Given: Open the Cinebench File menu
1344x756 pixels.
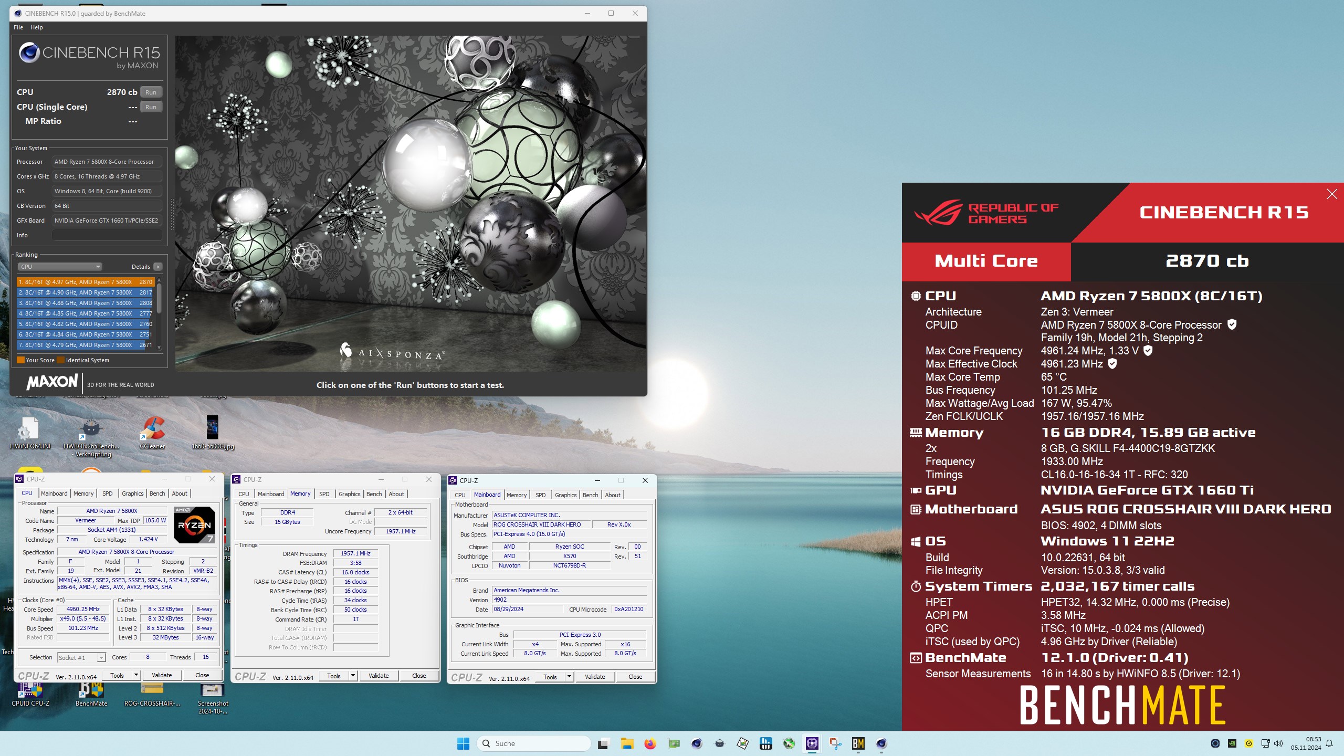Looking at the screenshot, I should point(18,27).
